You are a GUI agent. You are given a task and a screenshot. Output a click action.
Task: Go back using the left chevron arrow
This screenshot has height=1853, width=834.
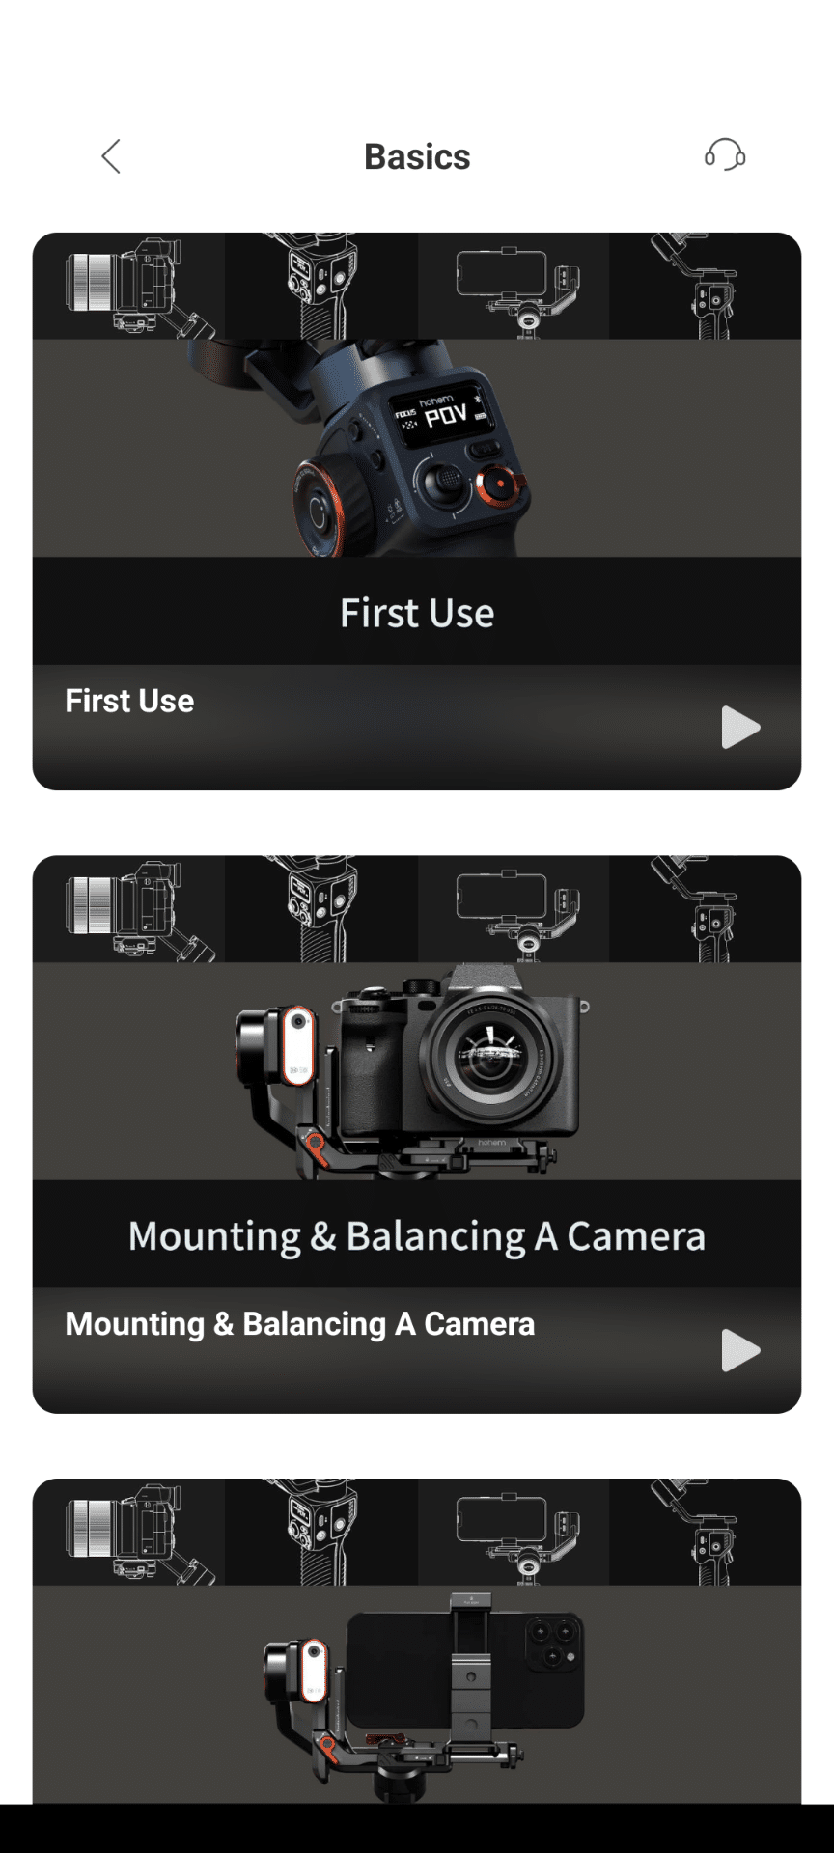coord(111,156)
